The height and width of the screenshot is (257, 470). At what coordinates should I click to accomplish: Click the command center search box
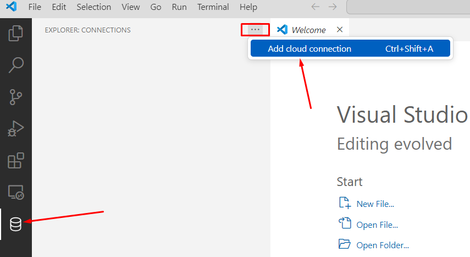[x=408, y=7]
